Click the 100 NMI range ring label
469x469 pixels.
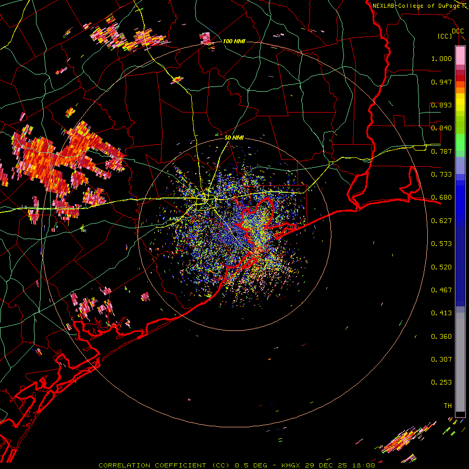click(x=234, y=41)
